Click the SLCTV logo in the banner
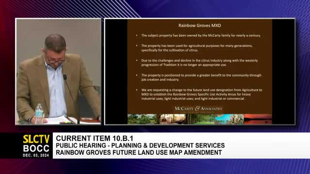Screen dimensions: 310x174 click(36, 139)
